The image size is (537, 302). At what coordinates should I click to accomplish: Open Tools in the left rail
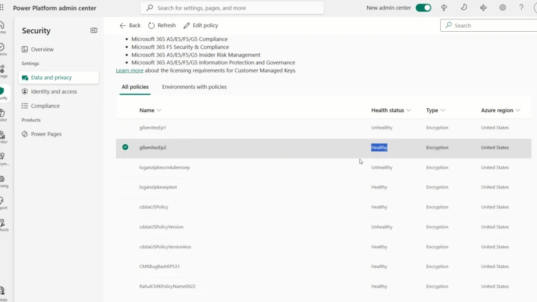3,225
